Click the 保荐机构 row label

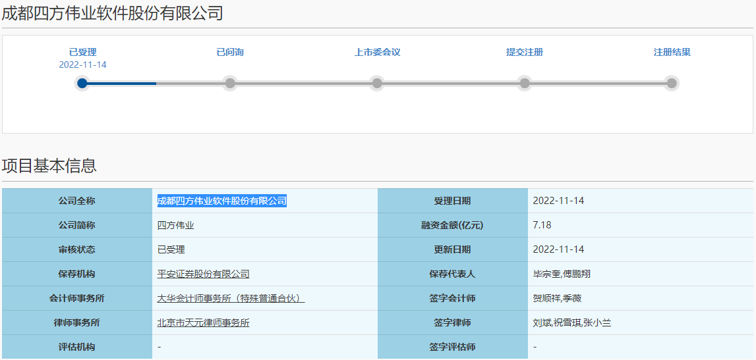click(76, 274)
